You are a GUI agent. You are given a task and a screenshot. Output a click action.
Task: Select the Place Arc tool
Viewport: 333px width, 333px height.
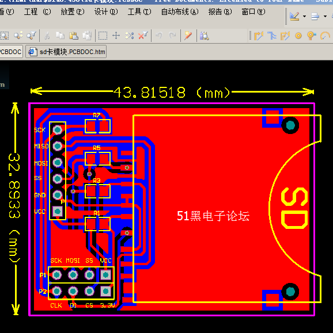tap(325, 36)
